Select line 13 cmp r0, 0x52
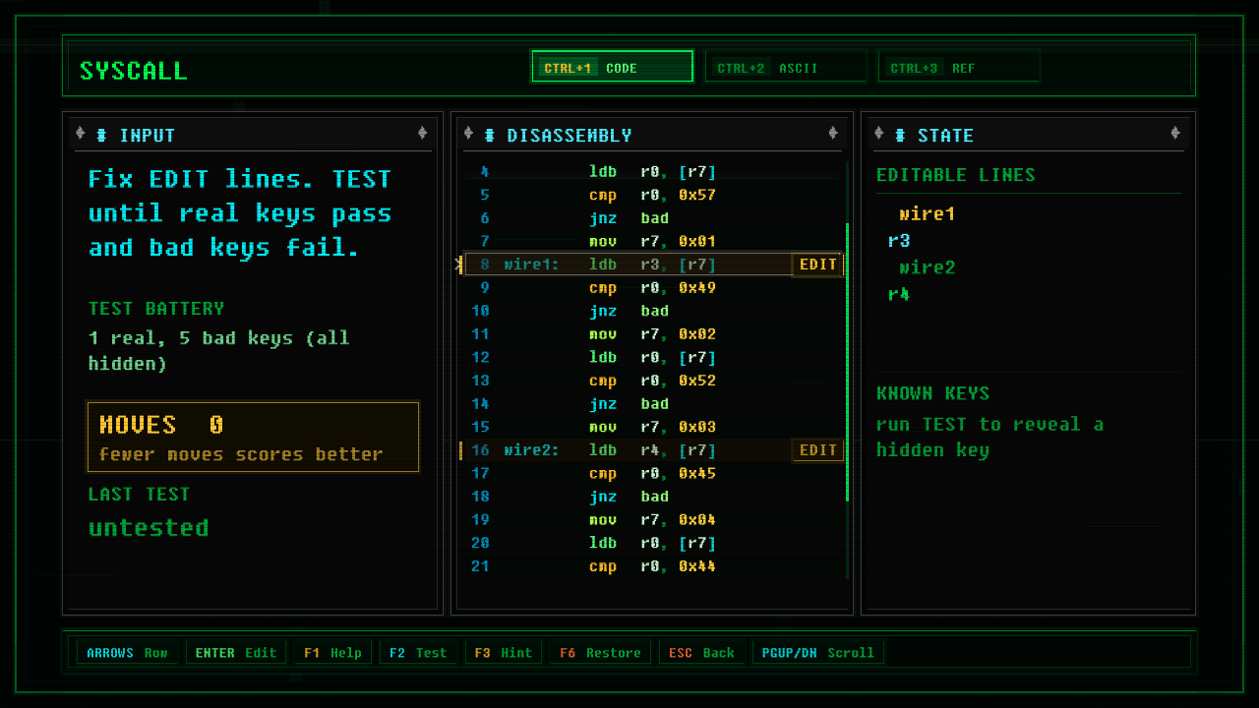Image resolution: width=1259 pixels, height=708 pixels. point(653,381)
